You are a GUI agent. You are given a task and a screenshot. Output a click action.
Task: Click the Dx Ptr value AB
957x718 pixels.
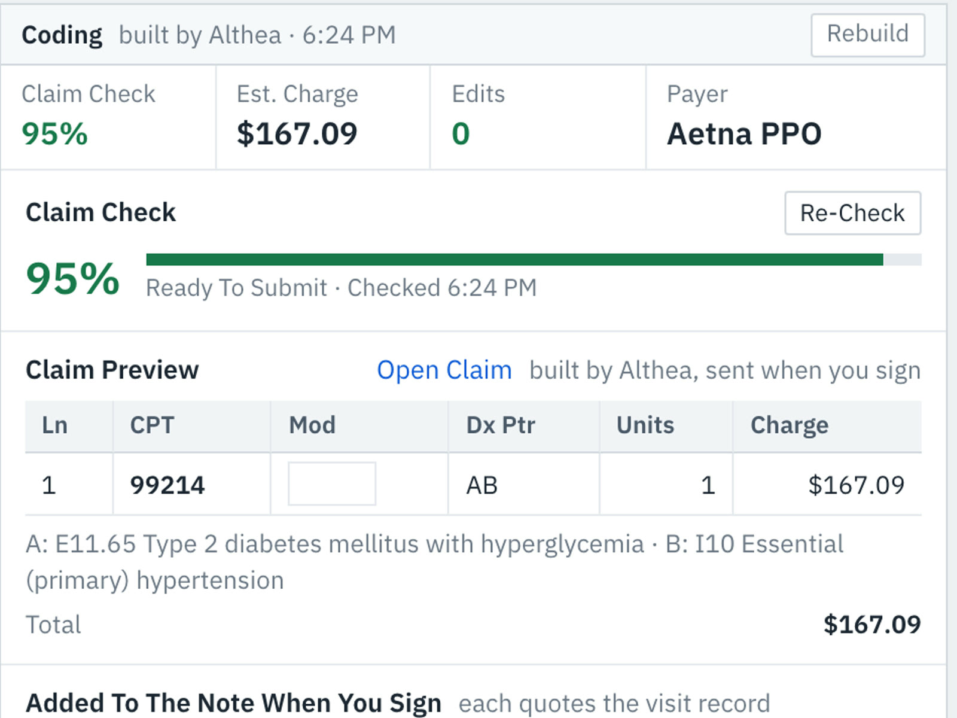point(482,485)
